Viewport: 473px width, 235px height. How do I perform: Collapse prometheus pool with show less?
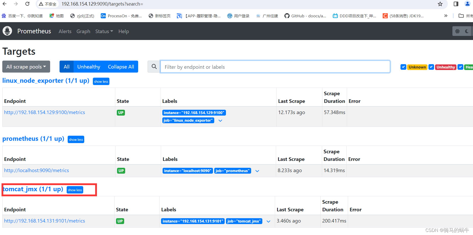[76, 140]
